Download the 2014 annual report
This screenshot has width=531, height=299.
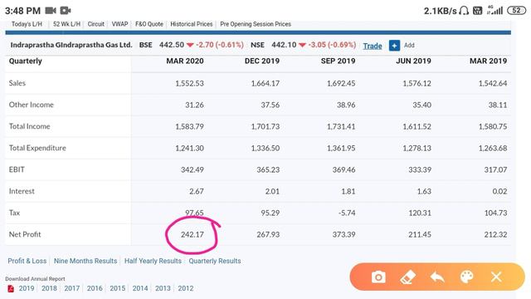(140, 288)
